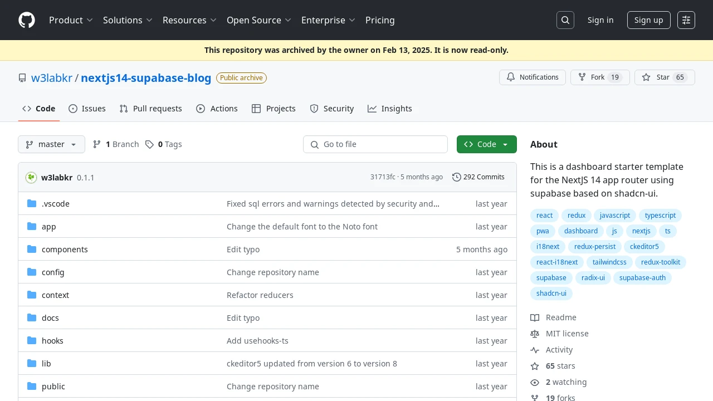
Task: Open the Pricing menu link
Action: click(380, 20)
